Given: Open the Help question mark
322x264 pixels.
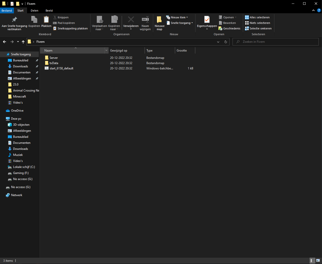Looking at the screenshot, I should point(319,11).
